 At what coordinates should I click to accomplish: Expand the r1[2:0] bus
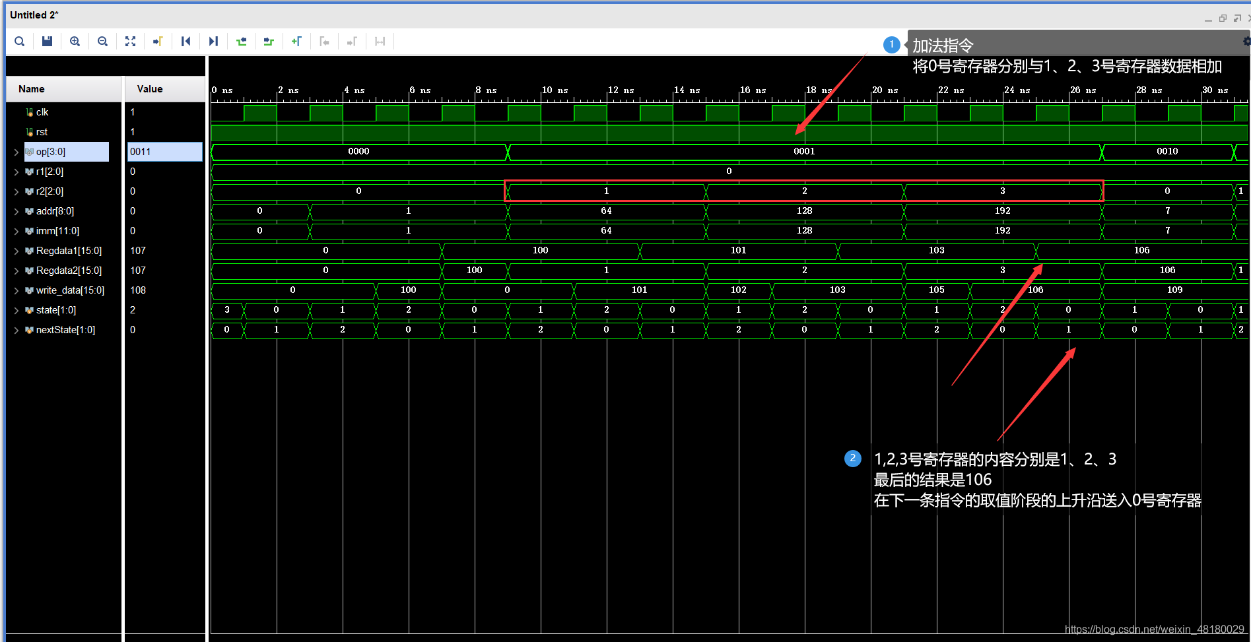click(17, 172)
